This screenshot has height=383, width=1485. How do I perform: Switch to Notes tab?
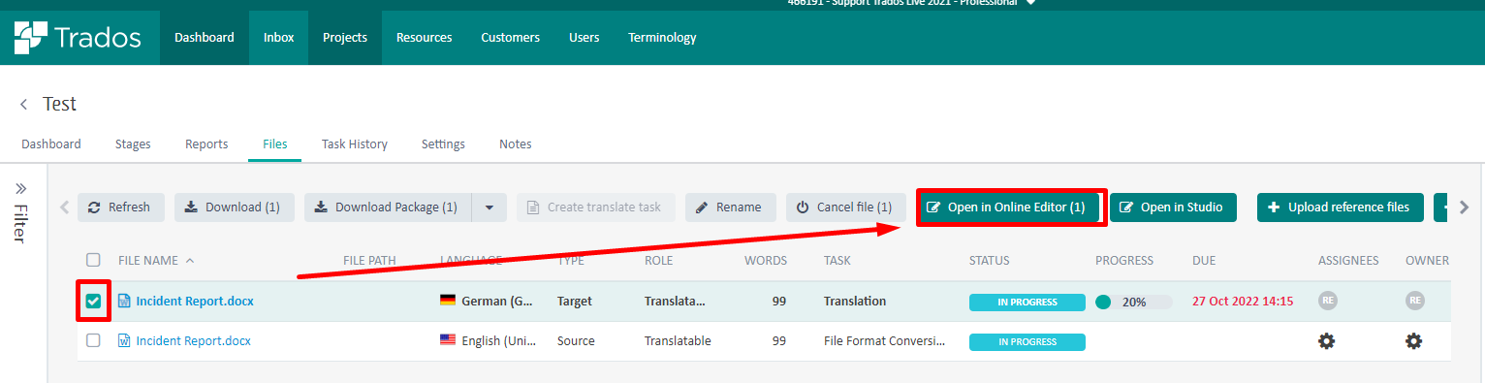tap(516, 144)
